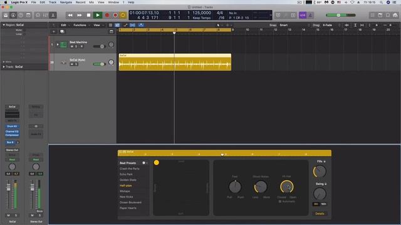Toggle the Inspector button in control bar
The width and height of the screenshot is (401, 225).
13,15
